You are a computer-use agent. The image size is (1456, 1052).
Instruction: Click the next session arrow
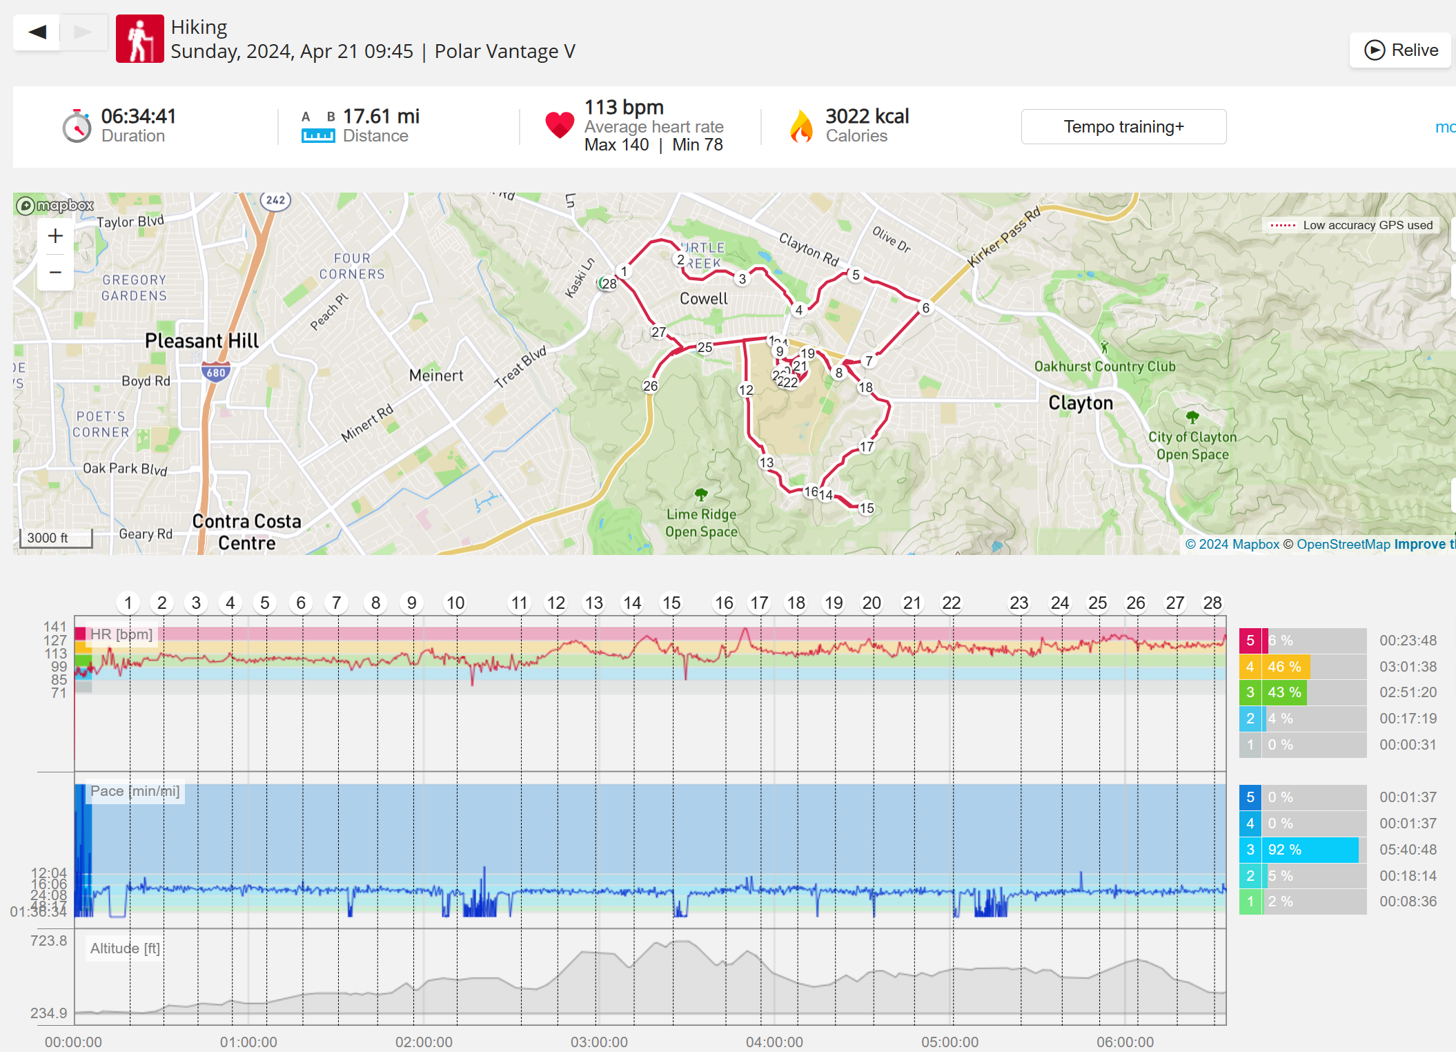click(x=83, y=32)
